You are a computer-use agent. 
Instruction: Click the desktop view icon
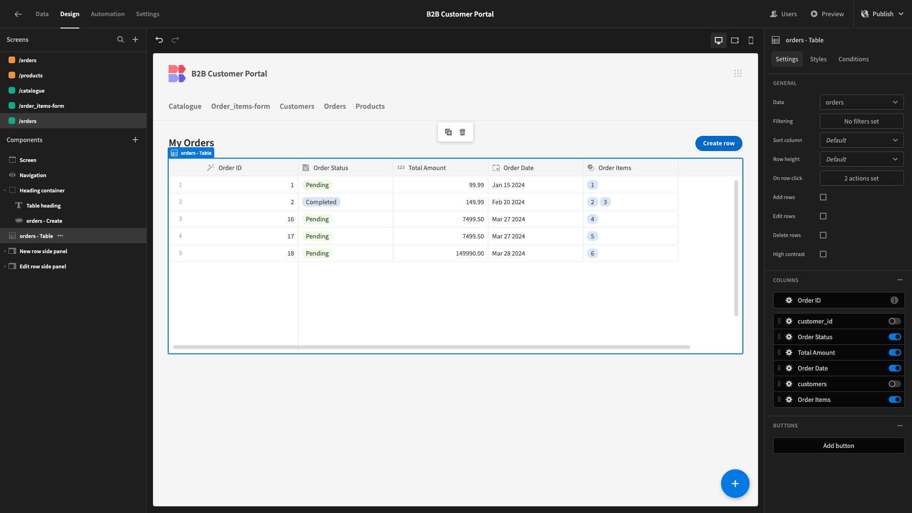pyautogui.click(x=719, y=40)
